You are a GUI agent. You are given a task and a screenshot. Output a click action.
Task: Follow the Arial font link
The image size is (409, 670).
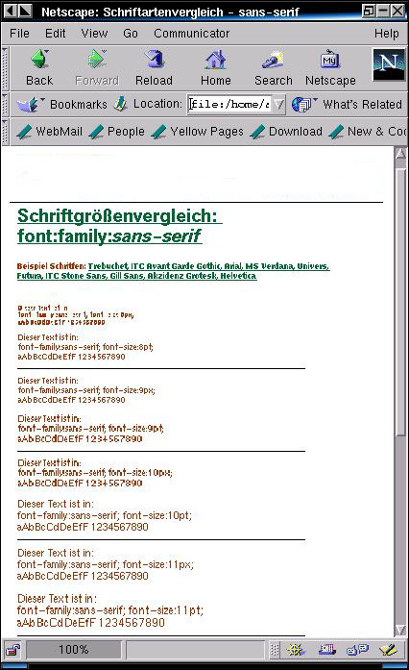[x=232, y=266]
